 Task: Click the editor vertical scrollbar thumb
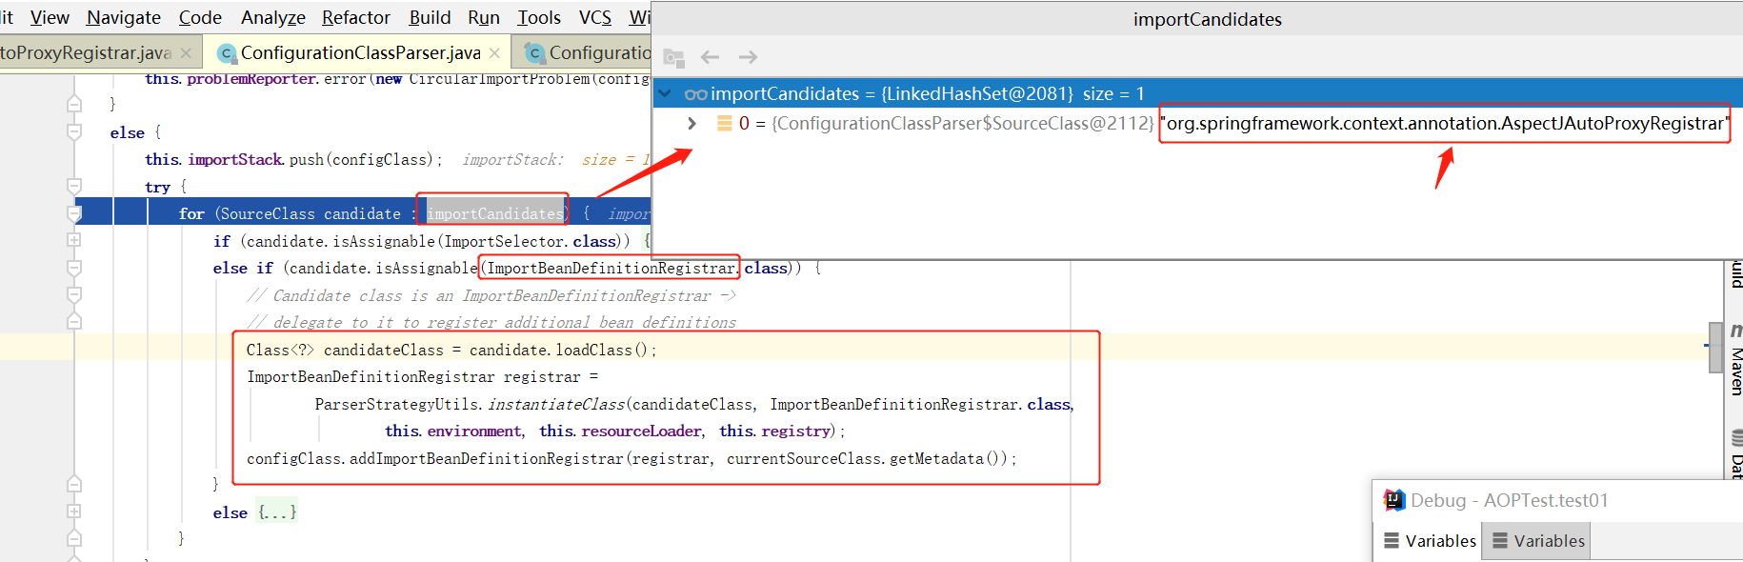[1715, 346]
